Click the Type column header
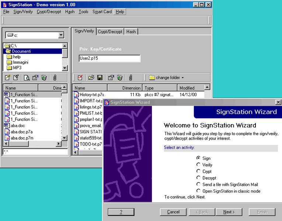 click(x=160, y=88)
